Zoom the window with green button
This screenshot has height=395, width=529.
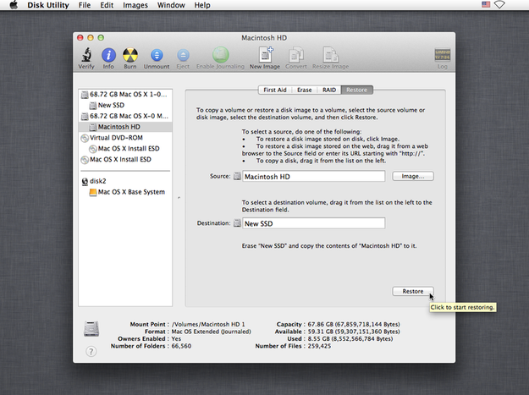pyautogui.click(x=101, y=38)
